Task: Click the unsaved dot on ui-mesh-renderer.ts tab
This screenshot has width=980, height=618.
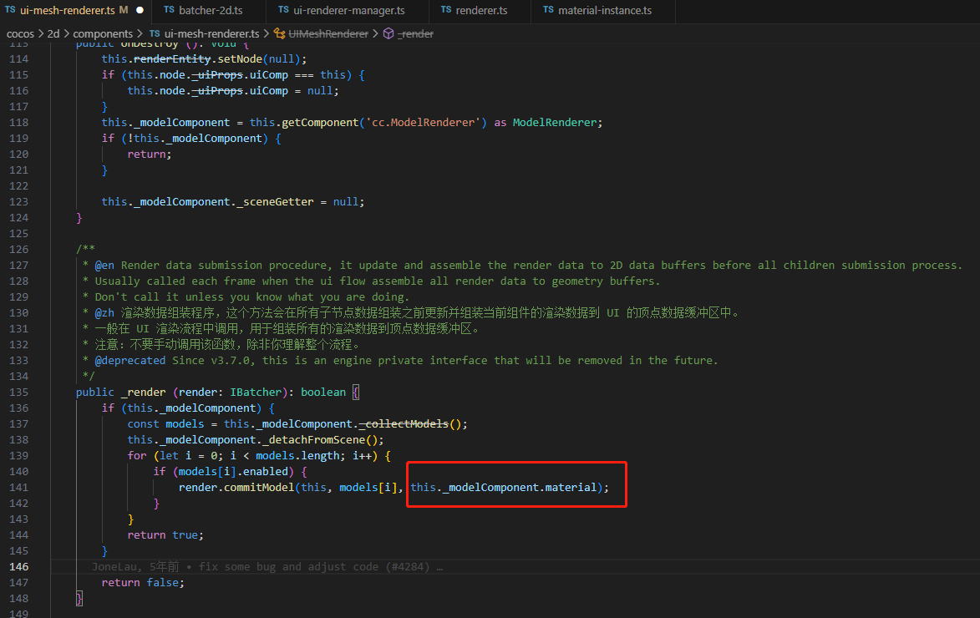Action: pyautogui.click(x=140, y=10)
